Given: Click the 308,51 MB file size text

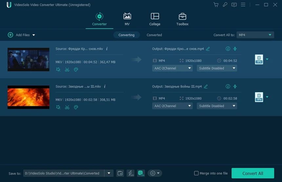Looking at the screenshot, I should click(108, 100).
